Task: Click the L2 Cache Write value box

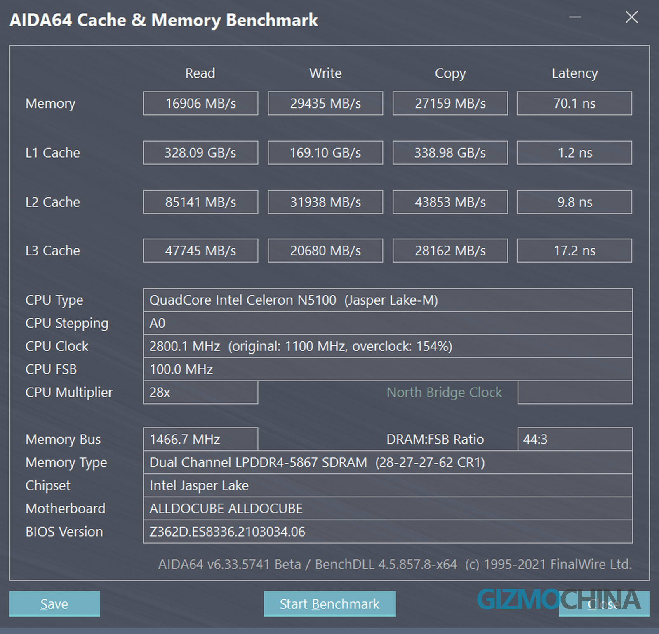Action: (325, 202)
